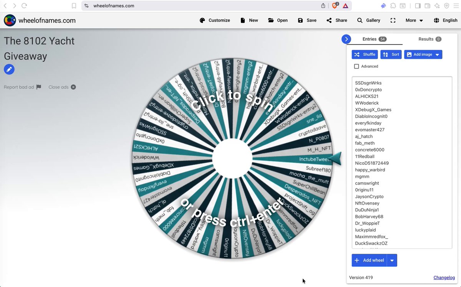The width and height of the screenshot is (461, 287).
Task: Switch to fullscreen mode
Action: 393,20
